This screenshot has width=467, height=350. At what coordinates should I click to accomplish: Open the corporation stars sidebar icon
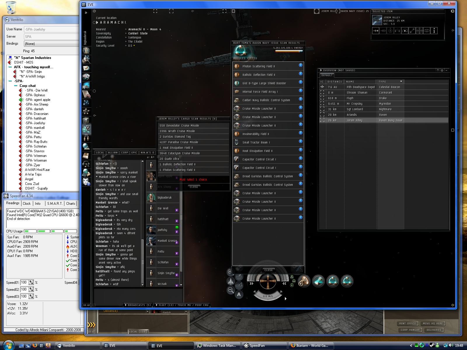[x=86, y=111]
